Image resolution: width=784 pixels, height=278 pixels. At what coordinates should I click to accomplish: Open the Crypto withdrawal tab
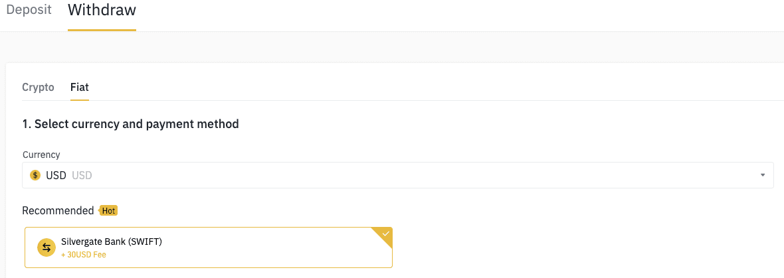38,87
